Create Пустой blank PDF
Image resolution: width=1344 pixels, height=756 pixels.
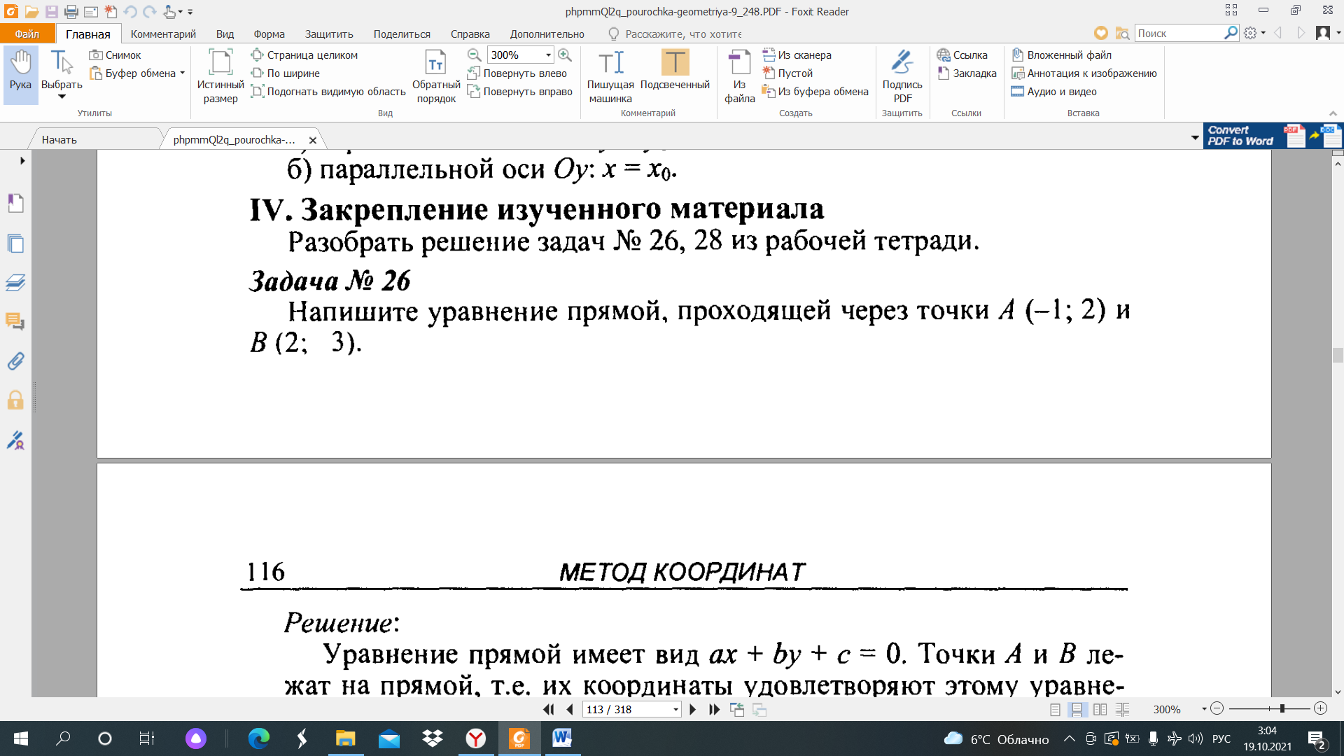788,73
